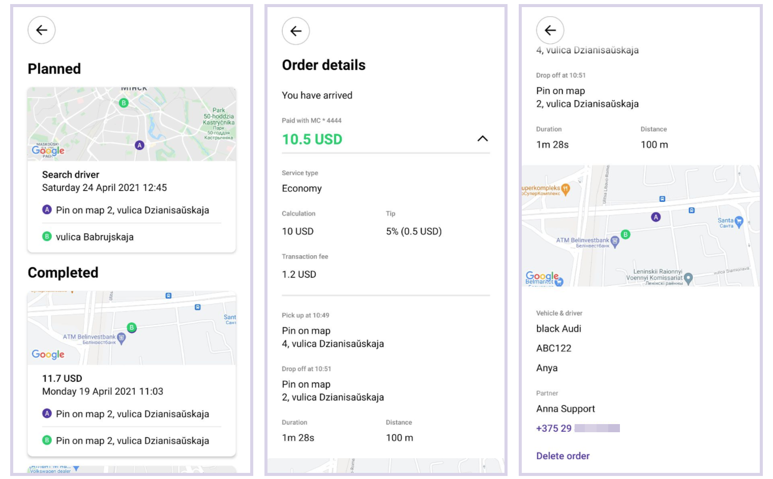This screenshot has height=479, width=773.
Task: Select purple pin A on the route map
Action: pos(656,217)
